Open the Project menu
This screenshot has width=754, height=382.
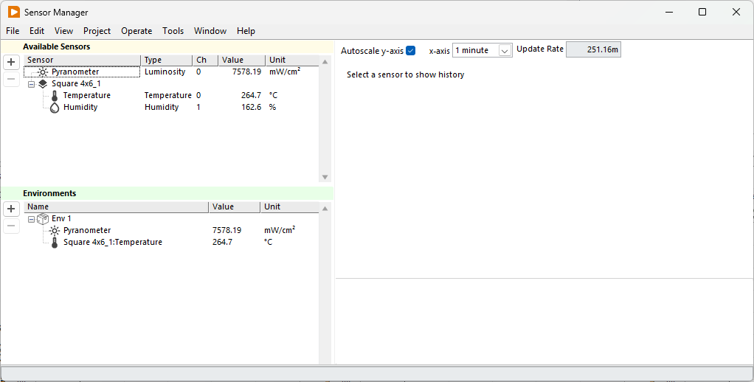click(97, 31)
